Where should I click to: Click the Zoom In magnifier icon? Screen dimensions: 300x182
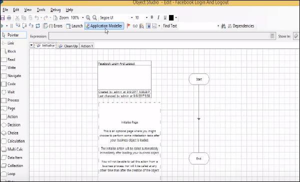(88, 18)
